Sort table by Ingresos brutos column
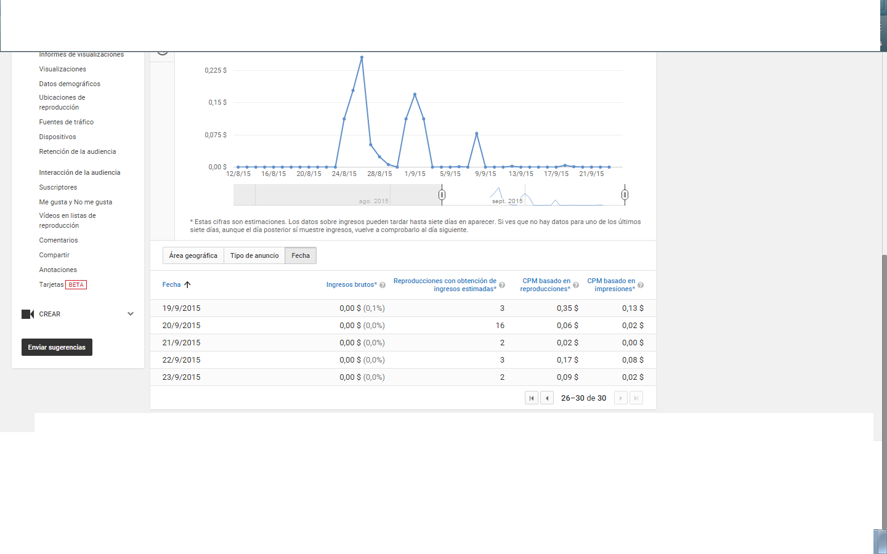Image resolution: width=887 pixels, height=554 pixels. point(352,284)
